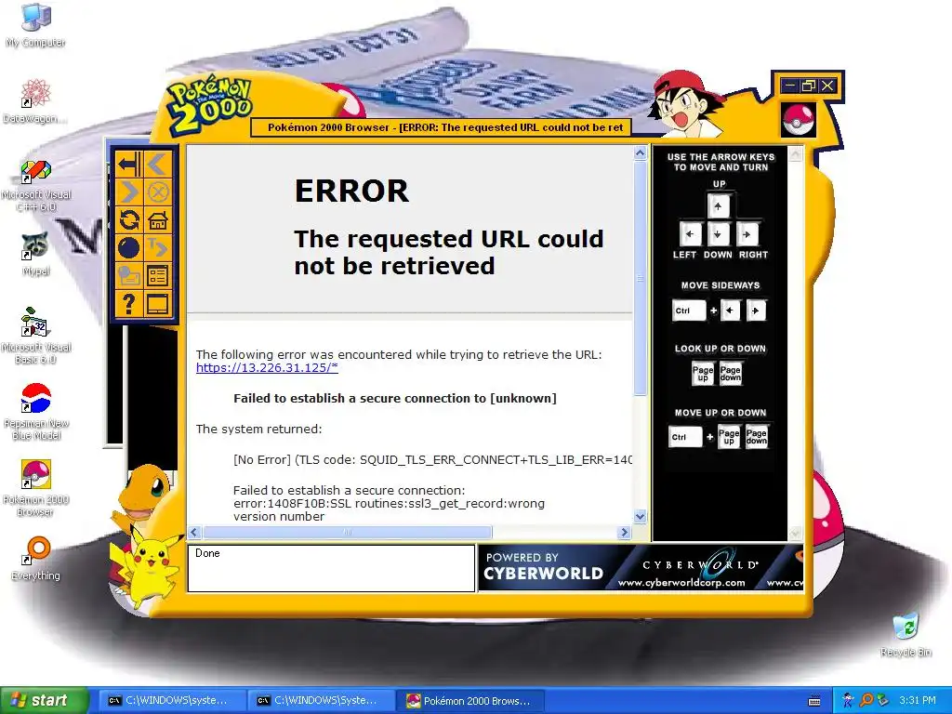Select My Computer desktop icon

(35, 25)
